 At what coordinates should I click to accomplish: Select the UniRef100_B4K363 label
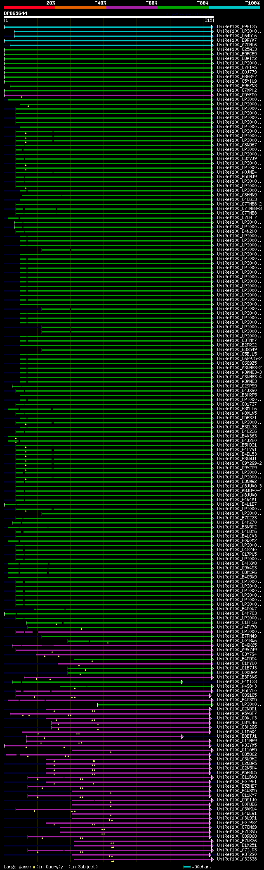[237, 436]
